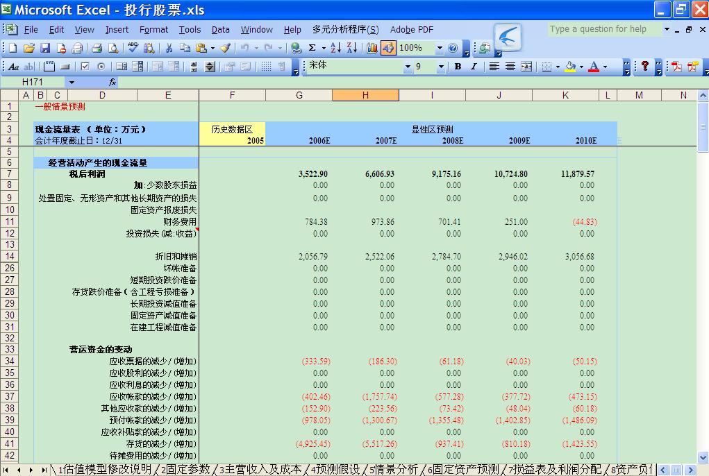The width and height of the screenshot is (709, 476).
Task: Insert a checkbox form control
Action: (x=85, y=67)
